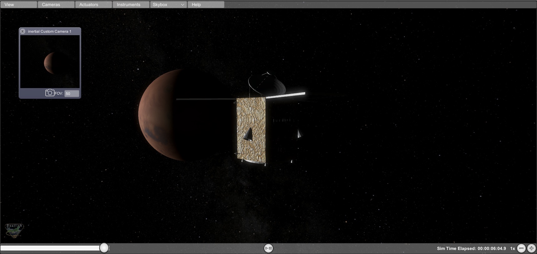Image resolution: width=537 pixels, height=254 pixels.
Task: Open the Cameras menu
Action: tap(56, 5)
